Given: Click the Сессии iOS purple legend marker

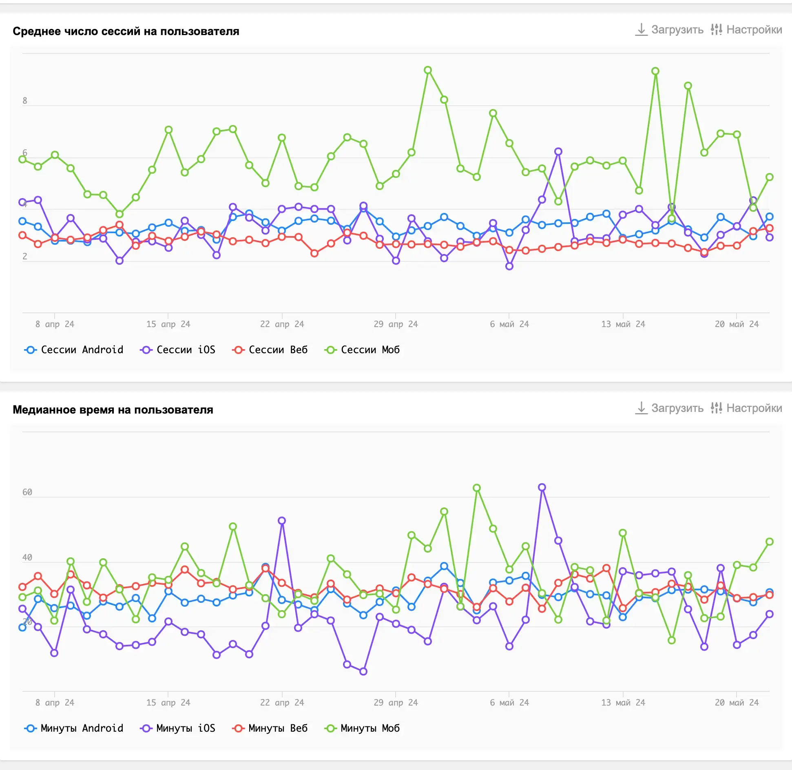Looking at the screenshot, I should tap(146, 350).
